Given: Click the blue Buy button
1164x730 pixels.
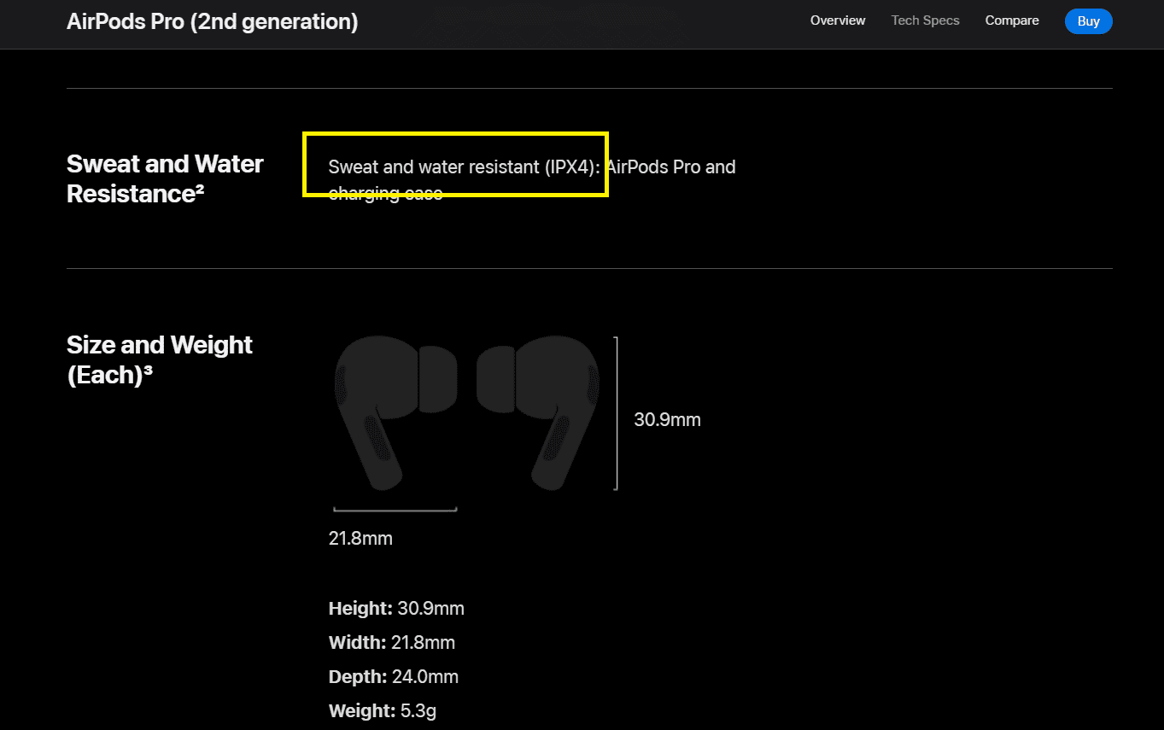Looking at the screenshot, I should point(1088,21).
